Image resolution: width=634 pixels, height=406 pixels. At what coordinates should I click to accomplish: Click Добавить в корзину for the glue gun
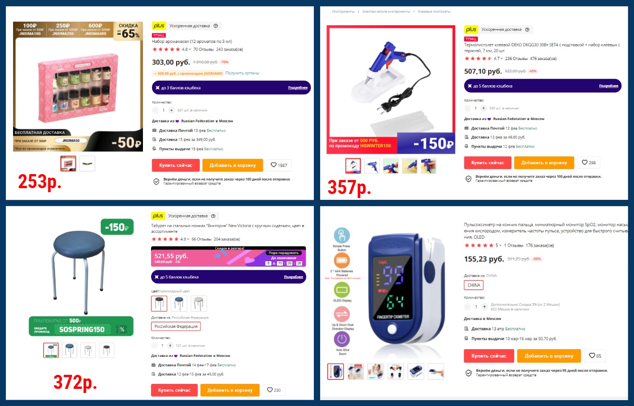[x=544, y=162]
